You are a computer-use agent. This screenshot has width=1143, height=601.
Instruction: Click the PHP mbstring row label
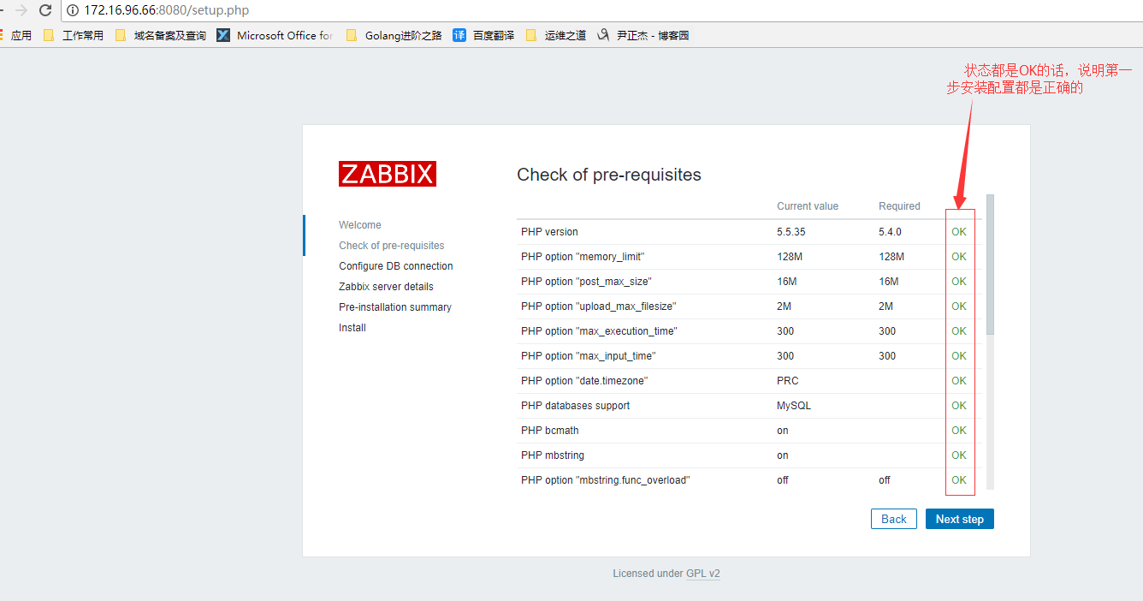pos(553,455)
